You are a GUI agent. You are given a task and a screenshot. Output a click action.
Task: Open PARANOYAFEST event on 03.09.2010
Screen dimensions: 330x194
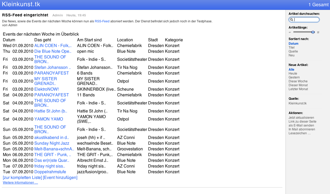click(x=52, y=73)
